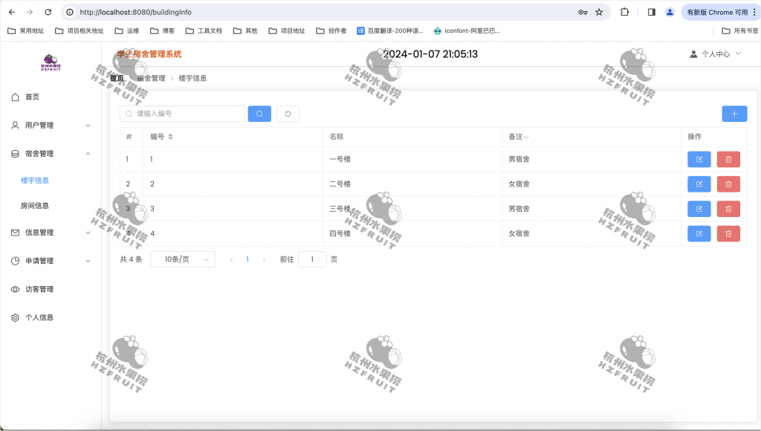Click the 首页 breadcrumb link
The width and height of the screenshot is (761, 431).
click(x=116, y=77)
